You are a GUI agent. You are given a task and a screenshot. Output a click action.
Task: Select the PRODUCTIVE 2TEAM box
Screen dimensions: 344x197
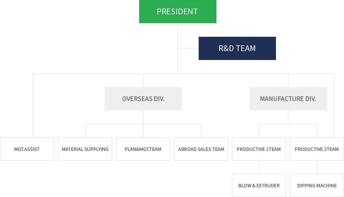click(x=317, y=149)
